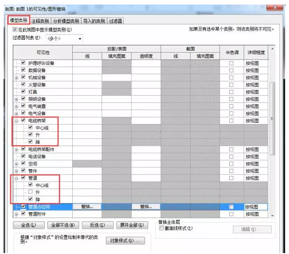This screenshot has height=254, width=289.
Task: Click 替换 for 管道占位符 projection line
Action: 87,207
